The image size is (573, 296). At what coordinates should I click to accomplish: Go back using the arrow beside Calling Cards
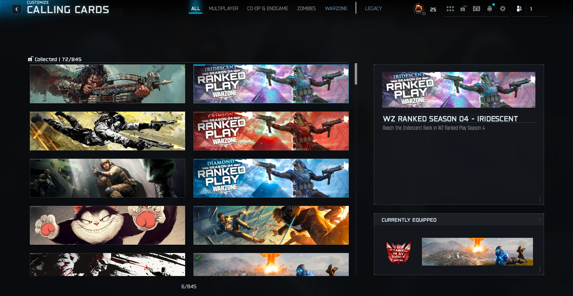[17, 9]
